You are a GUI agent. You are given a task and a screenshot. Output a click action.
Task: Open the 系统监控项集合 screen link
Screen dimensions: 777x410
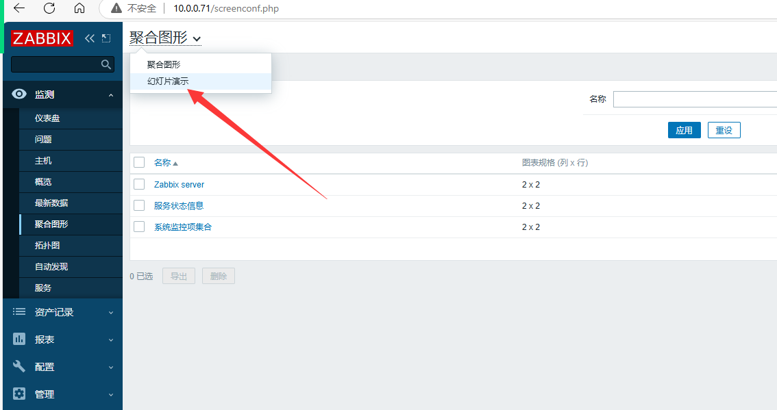point(183,227)
